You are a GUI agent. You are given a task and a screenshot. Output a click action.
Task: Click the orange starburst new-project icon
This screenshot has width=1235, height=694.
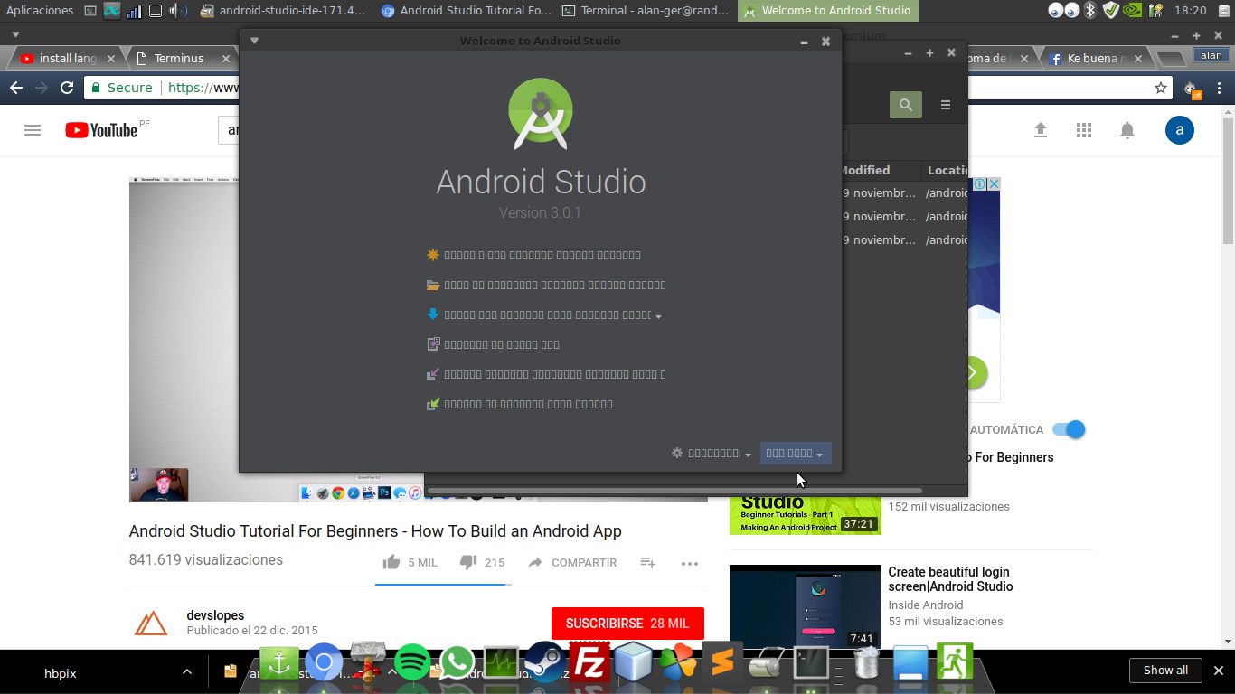(x=433, y=255)
